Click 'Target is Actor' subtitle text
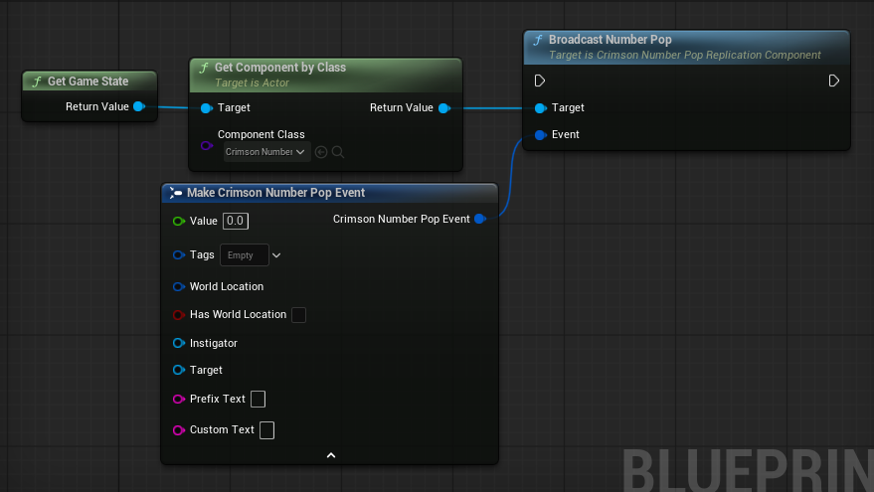Viewport: 874px width, 492px height. (252, 83)
